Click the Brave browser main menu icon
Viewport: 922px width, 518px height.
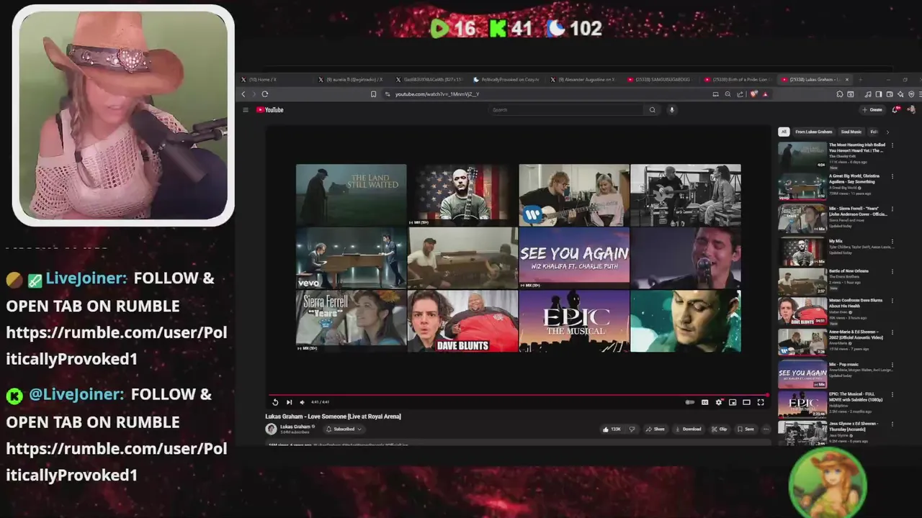(x=919, y=94)
